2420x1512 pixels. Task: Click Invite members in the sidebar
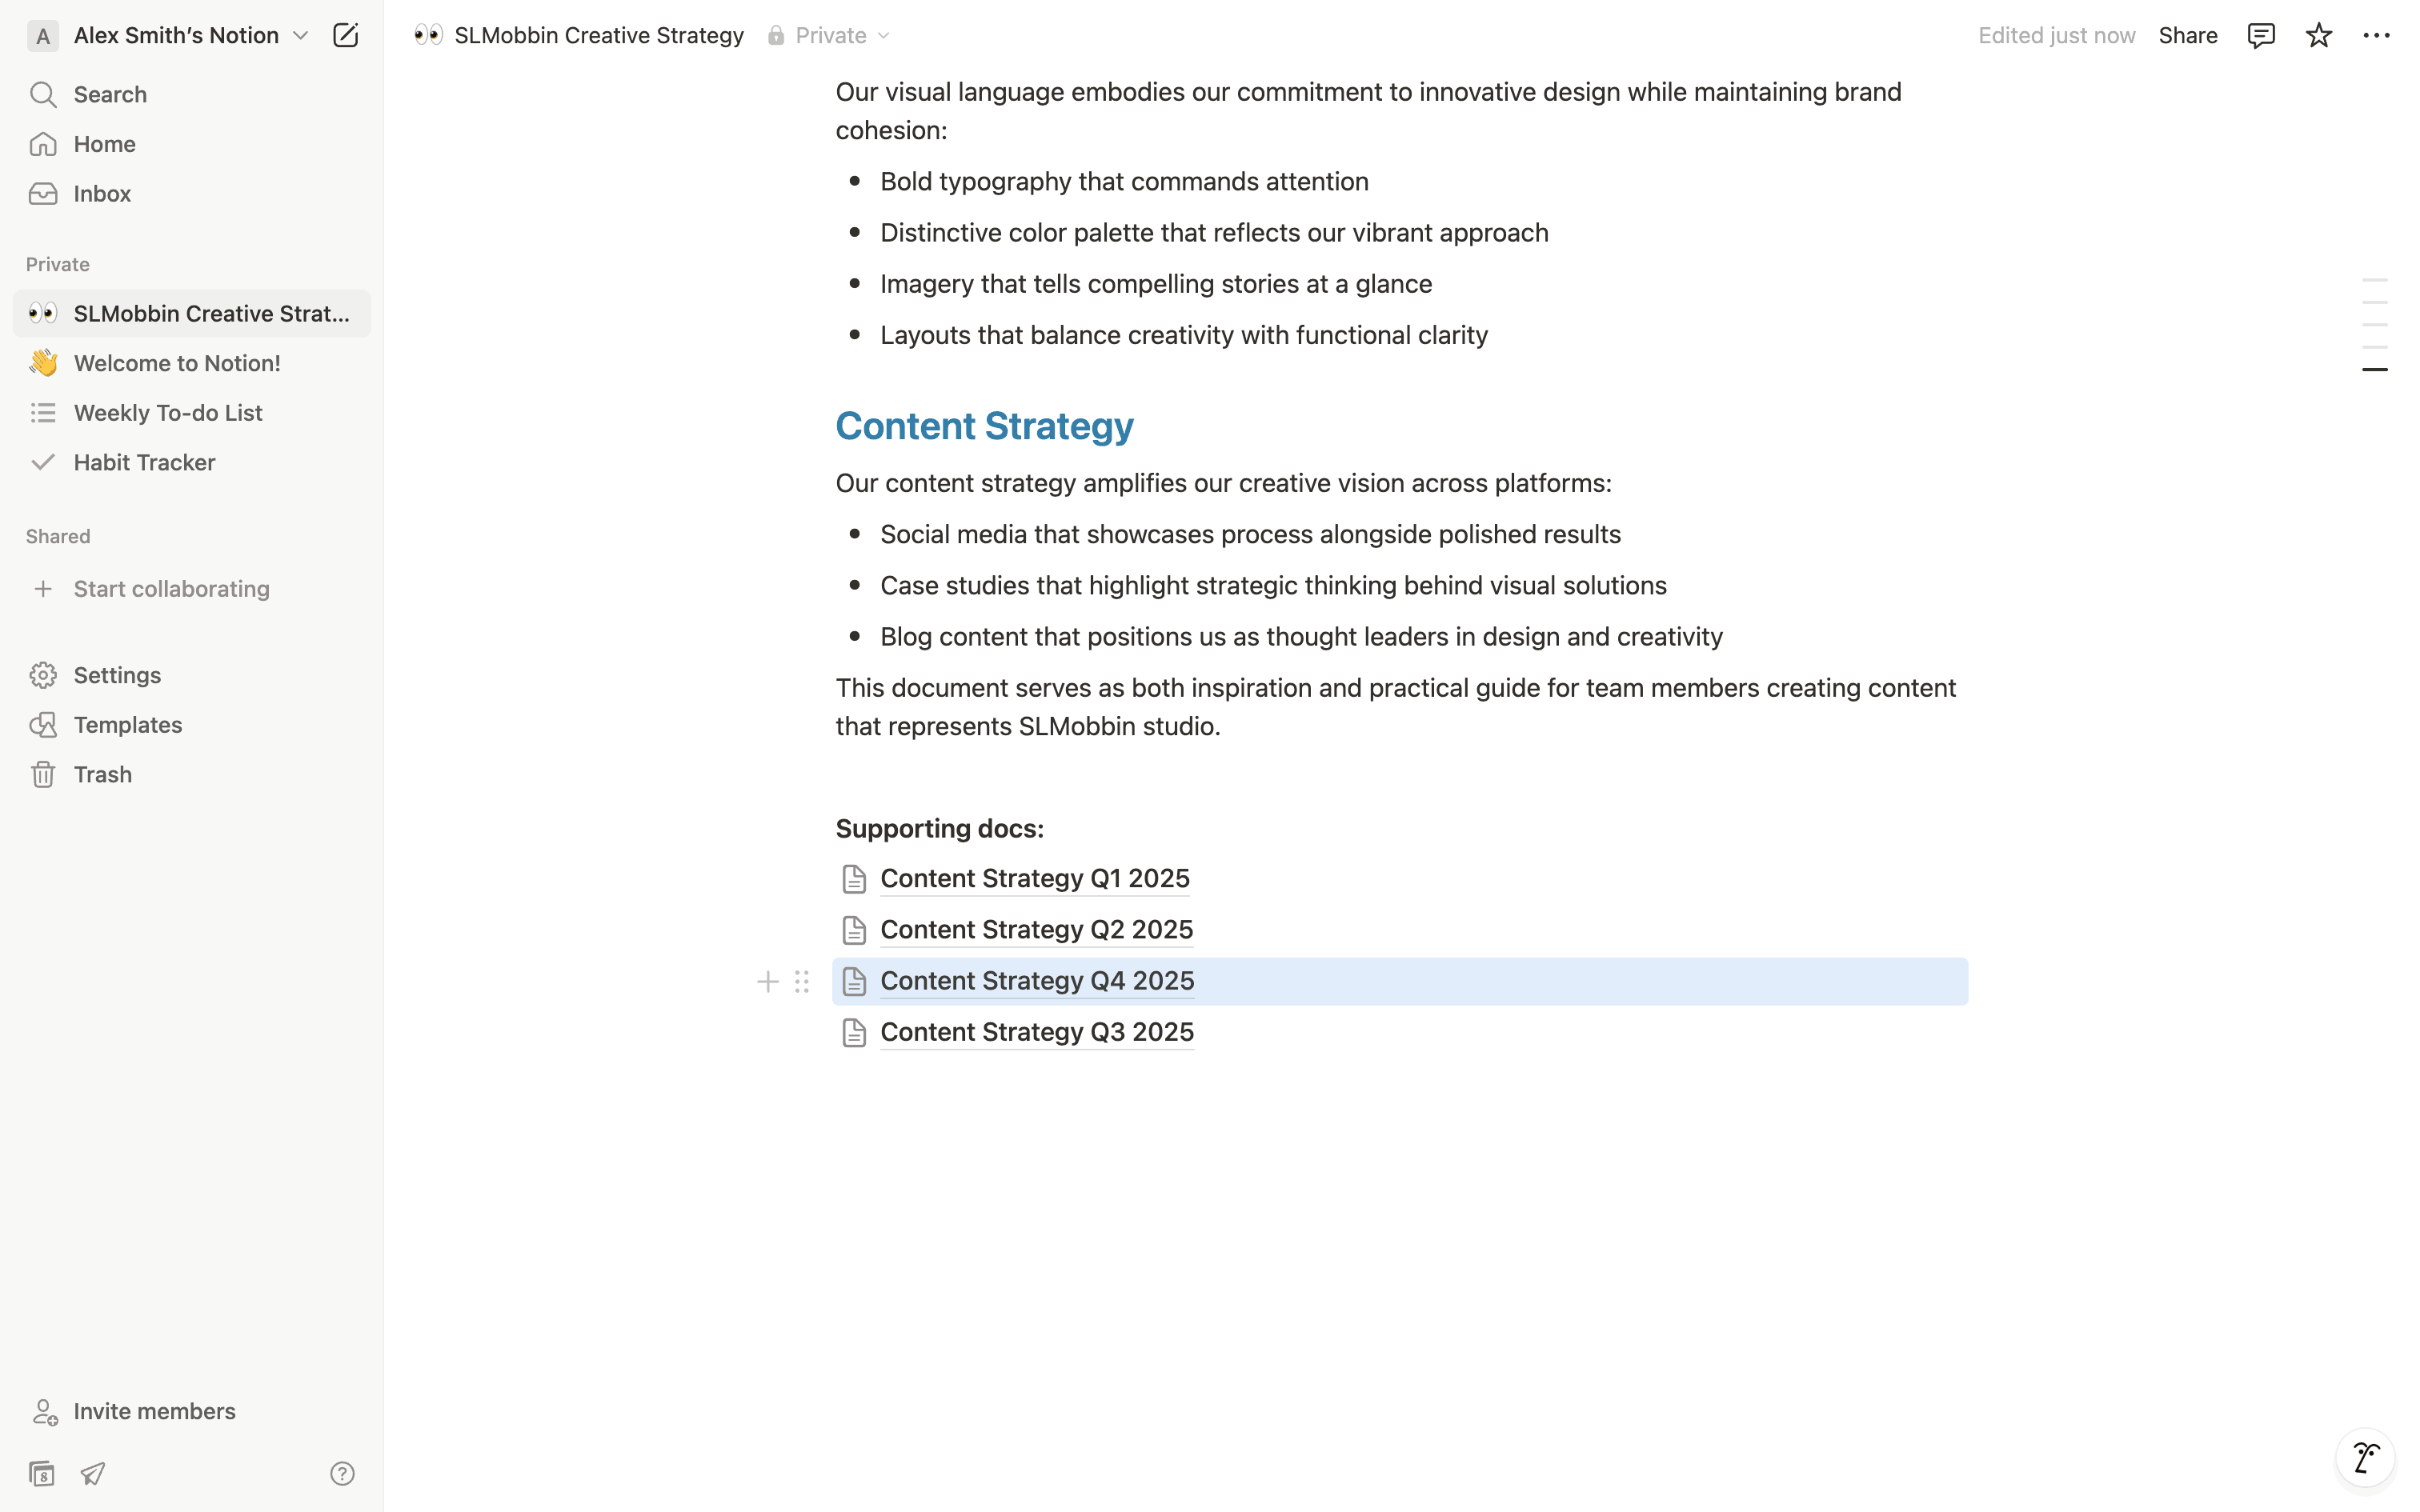pyautogui.click(x=154, y=1411)
